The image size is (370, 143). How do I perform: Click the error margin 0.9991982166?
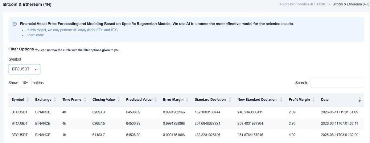(x=174, y=112)
